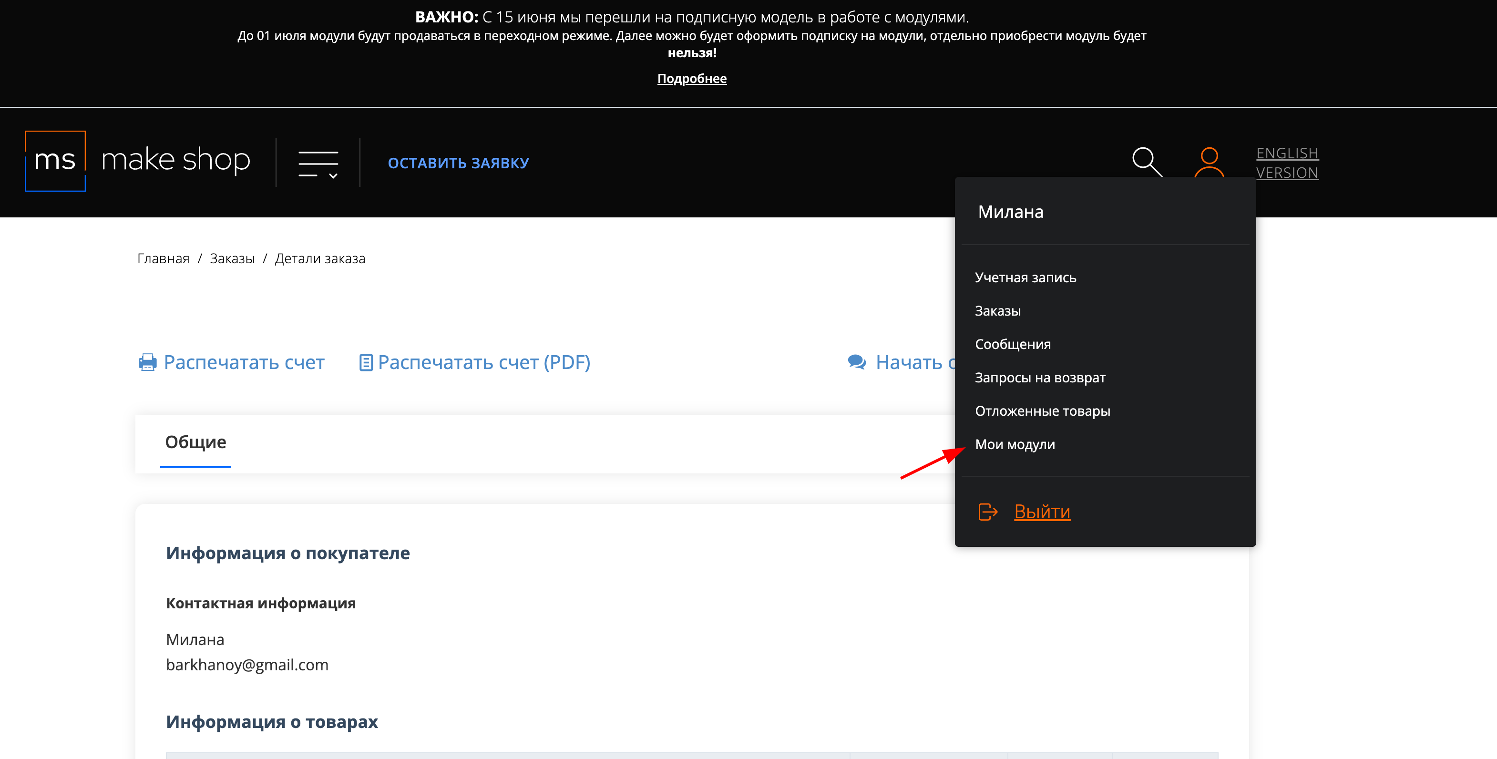Viewport: 1497px width, 759px height.
Task: Click the chat bubbles icon
Action: [x=857, y=362]
